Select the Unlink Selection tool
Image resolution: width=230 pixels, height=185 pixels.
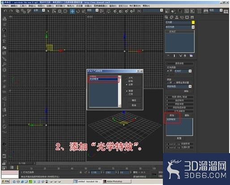[23, 11]
